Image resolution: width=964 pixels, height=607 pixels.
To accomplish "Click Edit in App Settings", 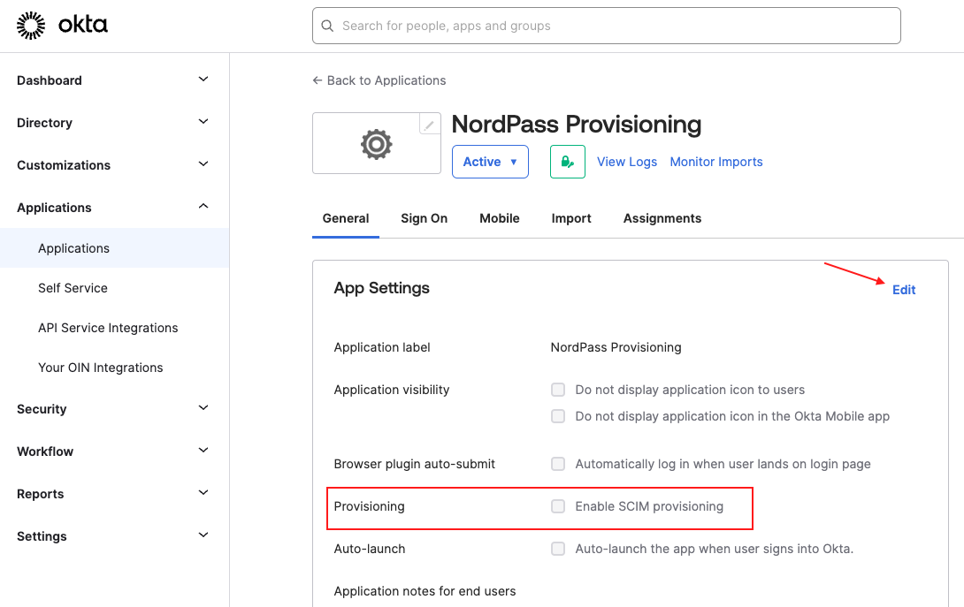I will pos(904,290).
